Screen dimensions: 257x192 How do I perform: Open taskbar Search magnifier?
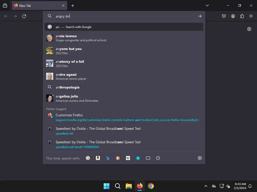[118, 186]
